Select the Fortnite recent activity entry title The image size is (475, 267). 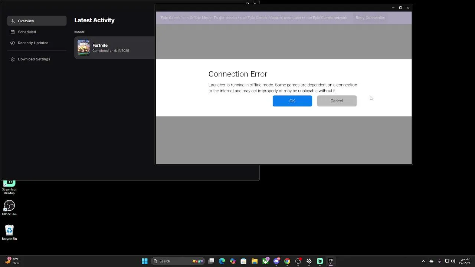(x=100, y=45)
